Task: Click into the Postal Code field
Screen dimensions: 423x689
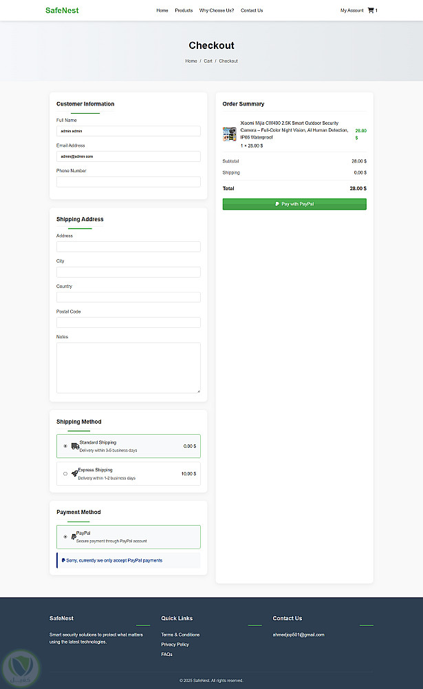Action: click(x=128, y=322)
